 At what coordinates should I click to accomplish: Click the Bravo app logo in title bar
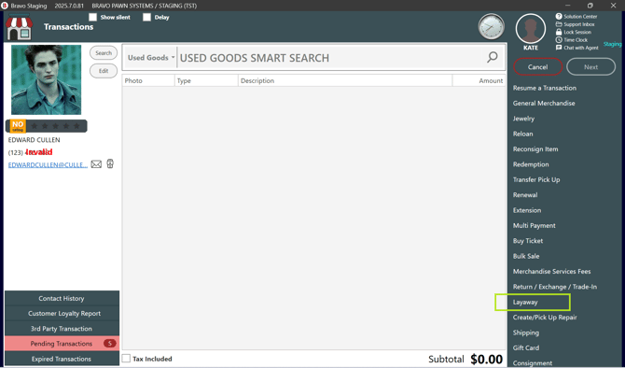point(5,6)
